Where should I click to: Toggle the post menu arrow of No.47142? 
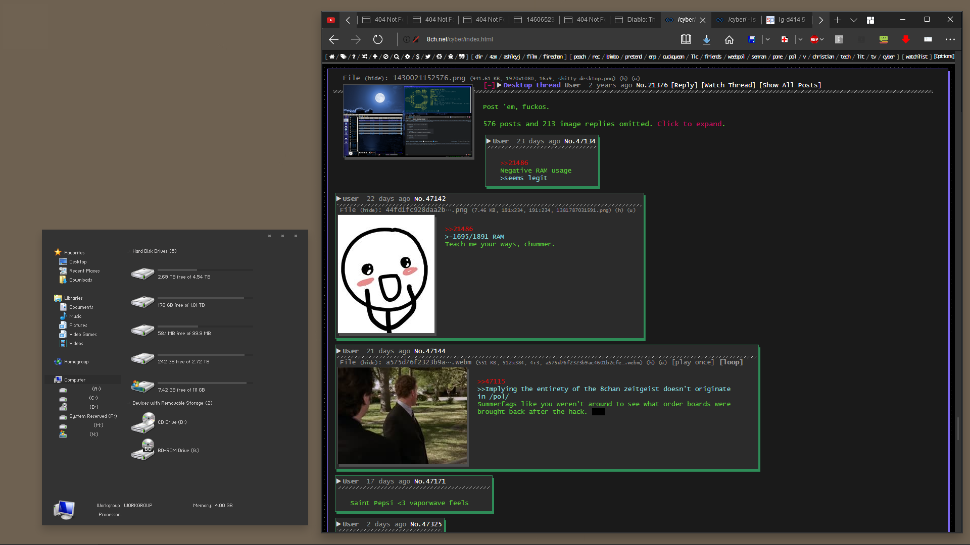[x=338, y=199]
